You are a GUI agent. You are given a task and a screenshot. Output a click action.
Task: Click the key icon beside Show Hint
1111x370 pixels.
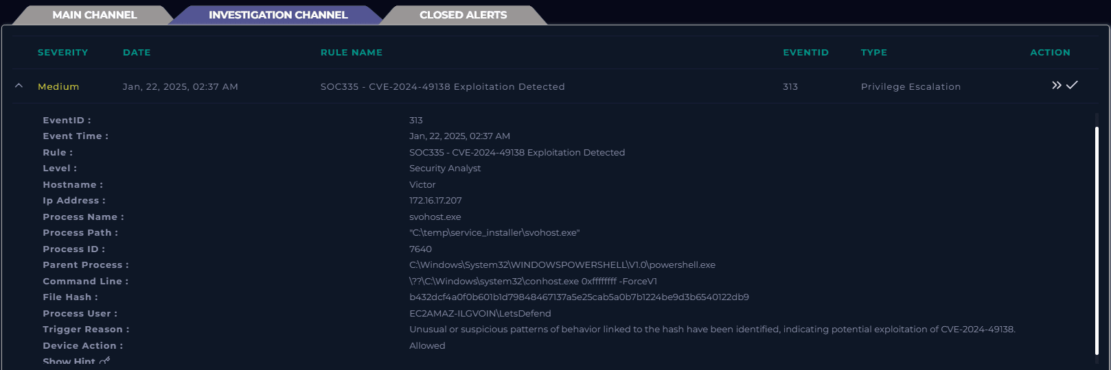[x=104, y=360]
